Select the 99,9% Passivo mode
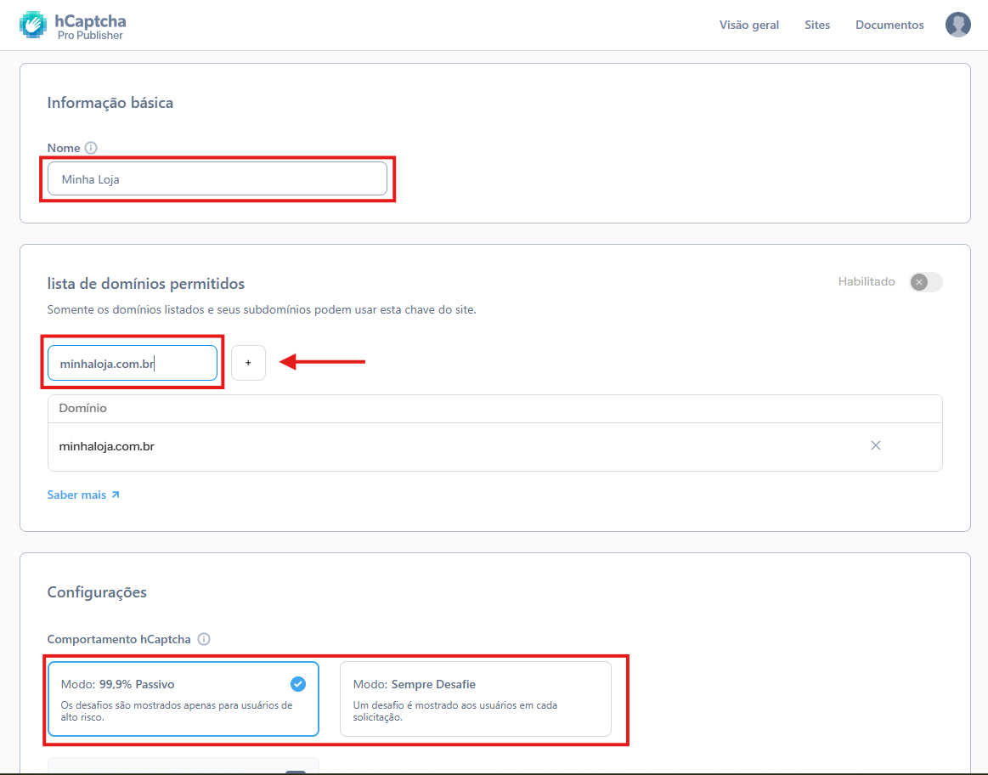The image size is (988, 775). pos(183,699)
